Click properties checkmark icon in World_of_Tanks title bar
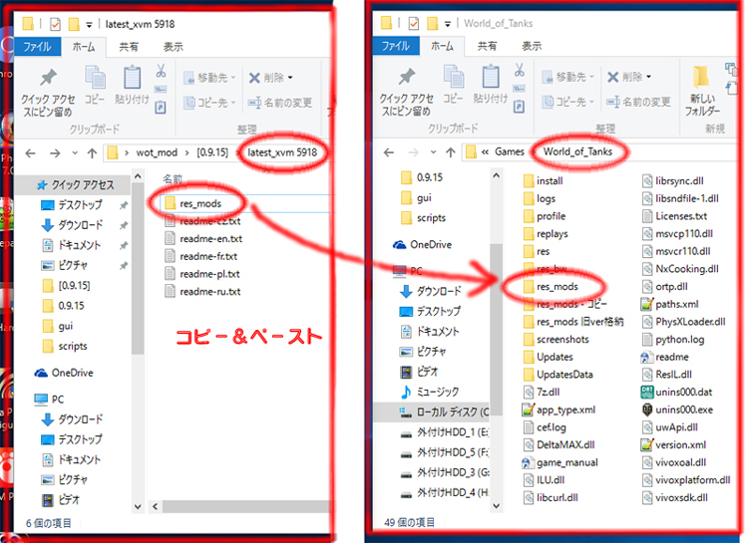Screen dimensions: 748x543 (414, 23)
